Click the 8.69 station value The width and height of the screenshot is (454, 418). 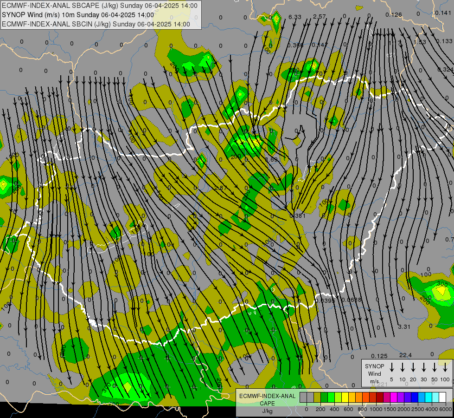click(271, 160)
